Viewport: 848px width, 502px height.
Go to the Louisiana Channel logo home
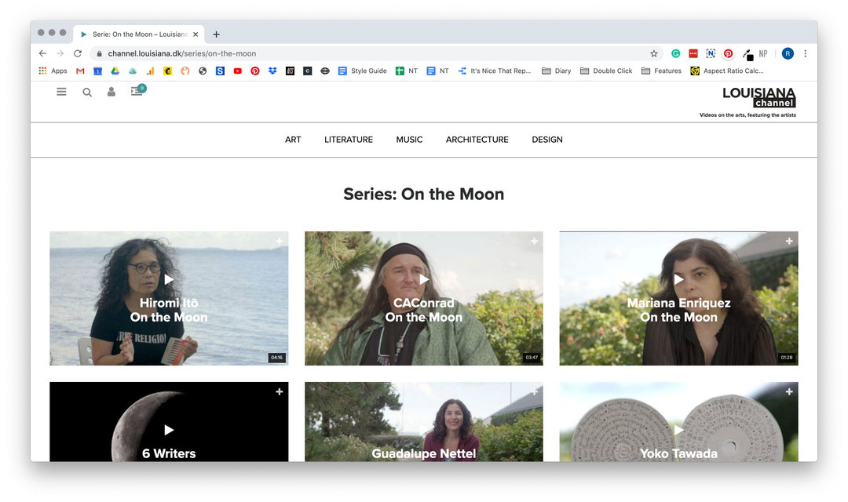758,97
